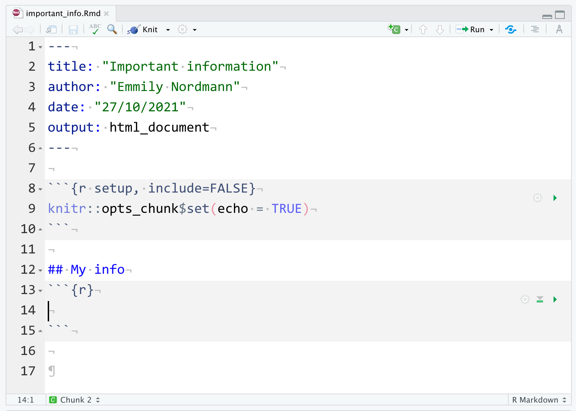Go to previous chunk up arrow
Image resolution: width=576 pixels, height=411 pixels.
click(423, 30)
